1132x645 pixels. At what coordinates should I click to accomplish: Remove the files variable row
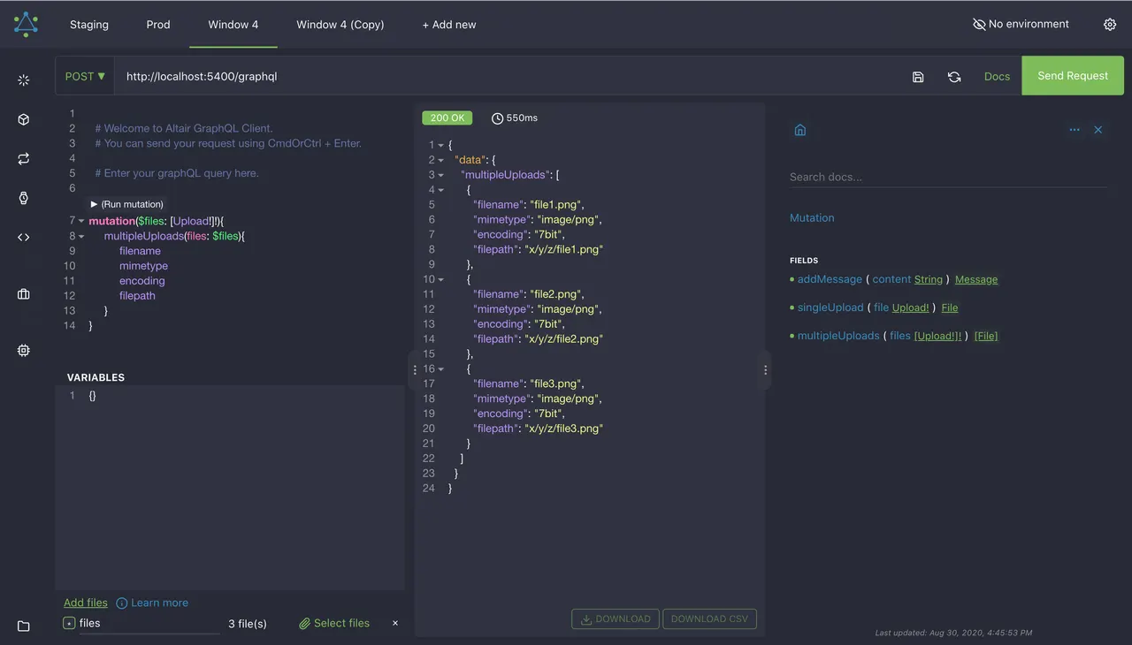pyautogui.click(x=395, y=623)
